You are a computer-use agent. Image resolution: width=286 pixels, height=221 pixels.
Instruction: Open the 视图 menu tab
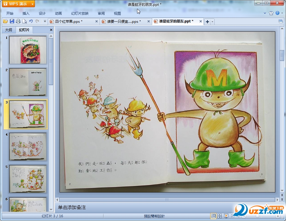coord(117,14)
